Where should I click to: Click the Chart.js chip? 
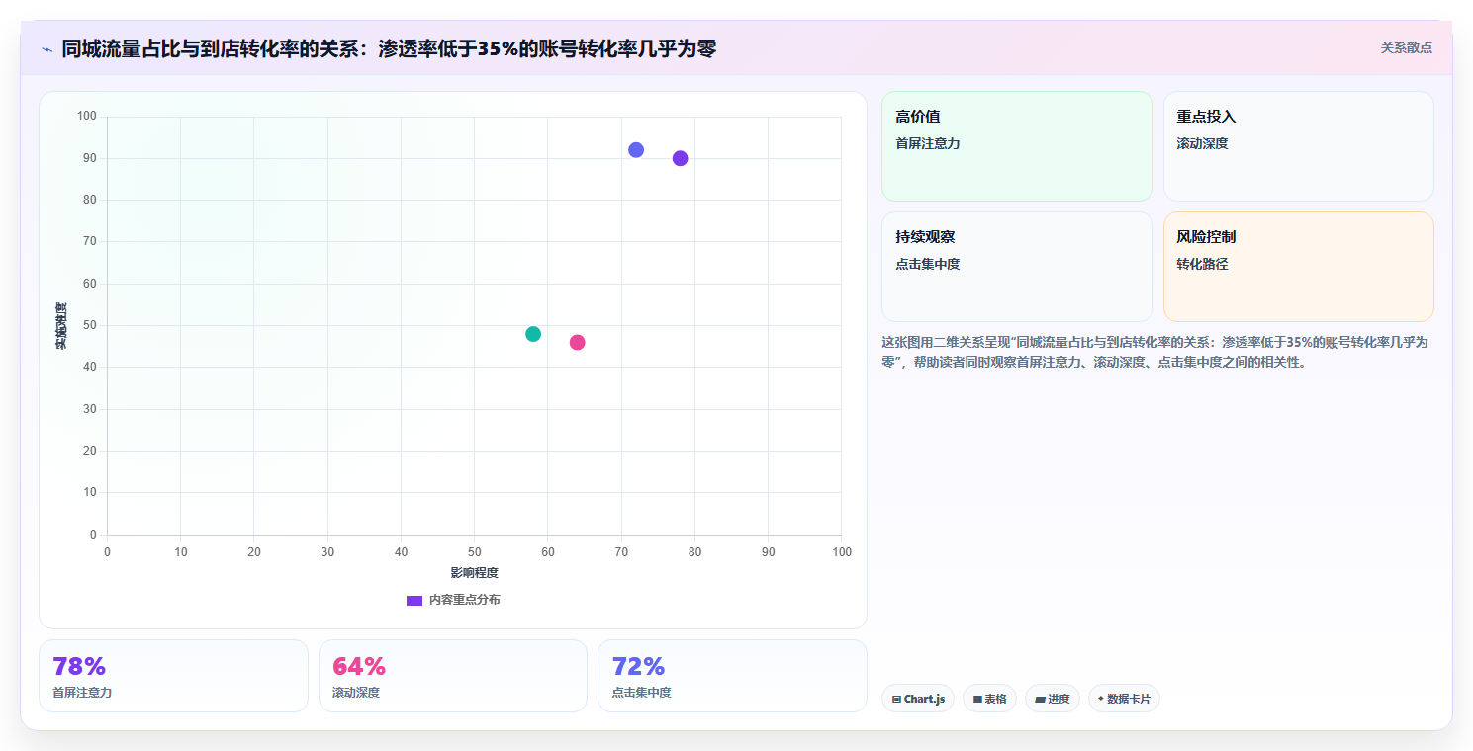coord(918,699)
